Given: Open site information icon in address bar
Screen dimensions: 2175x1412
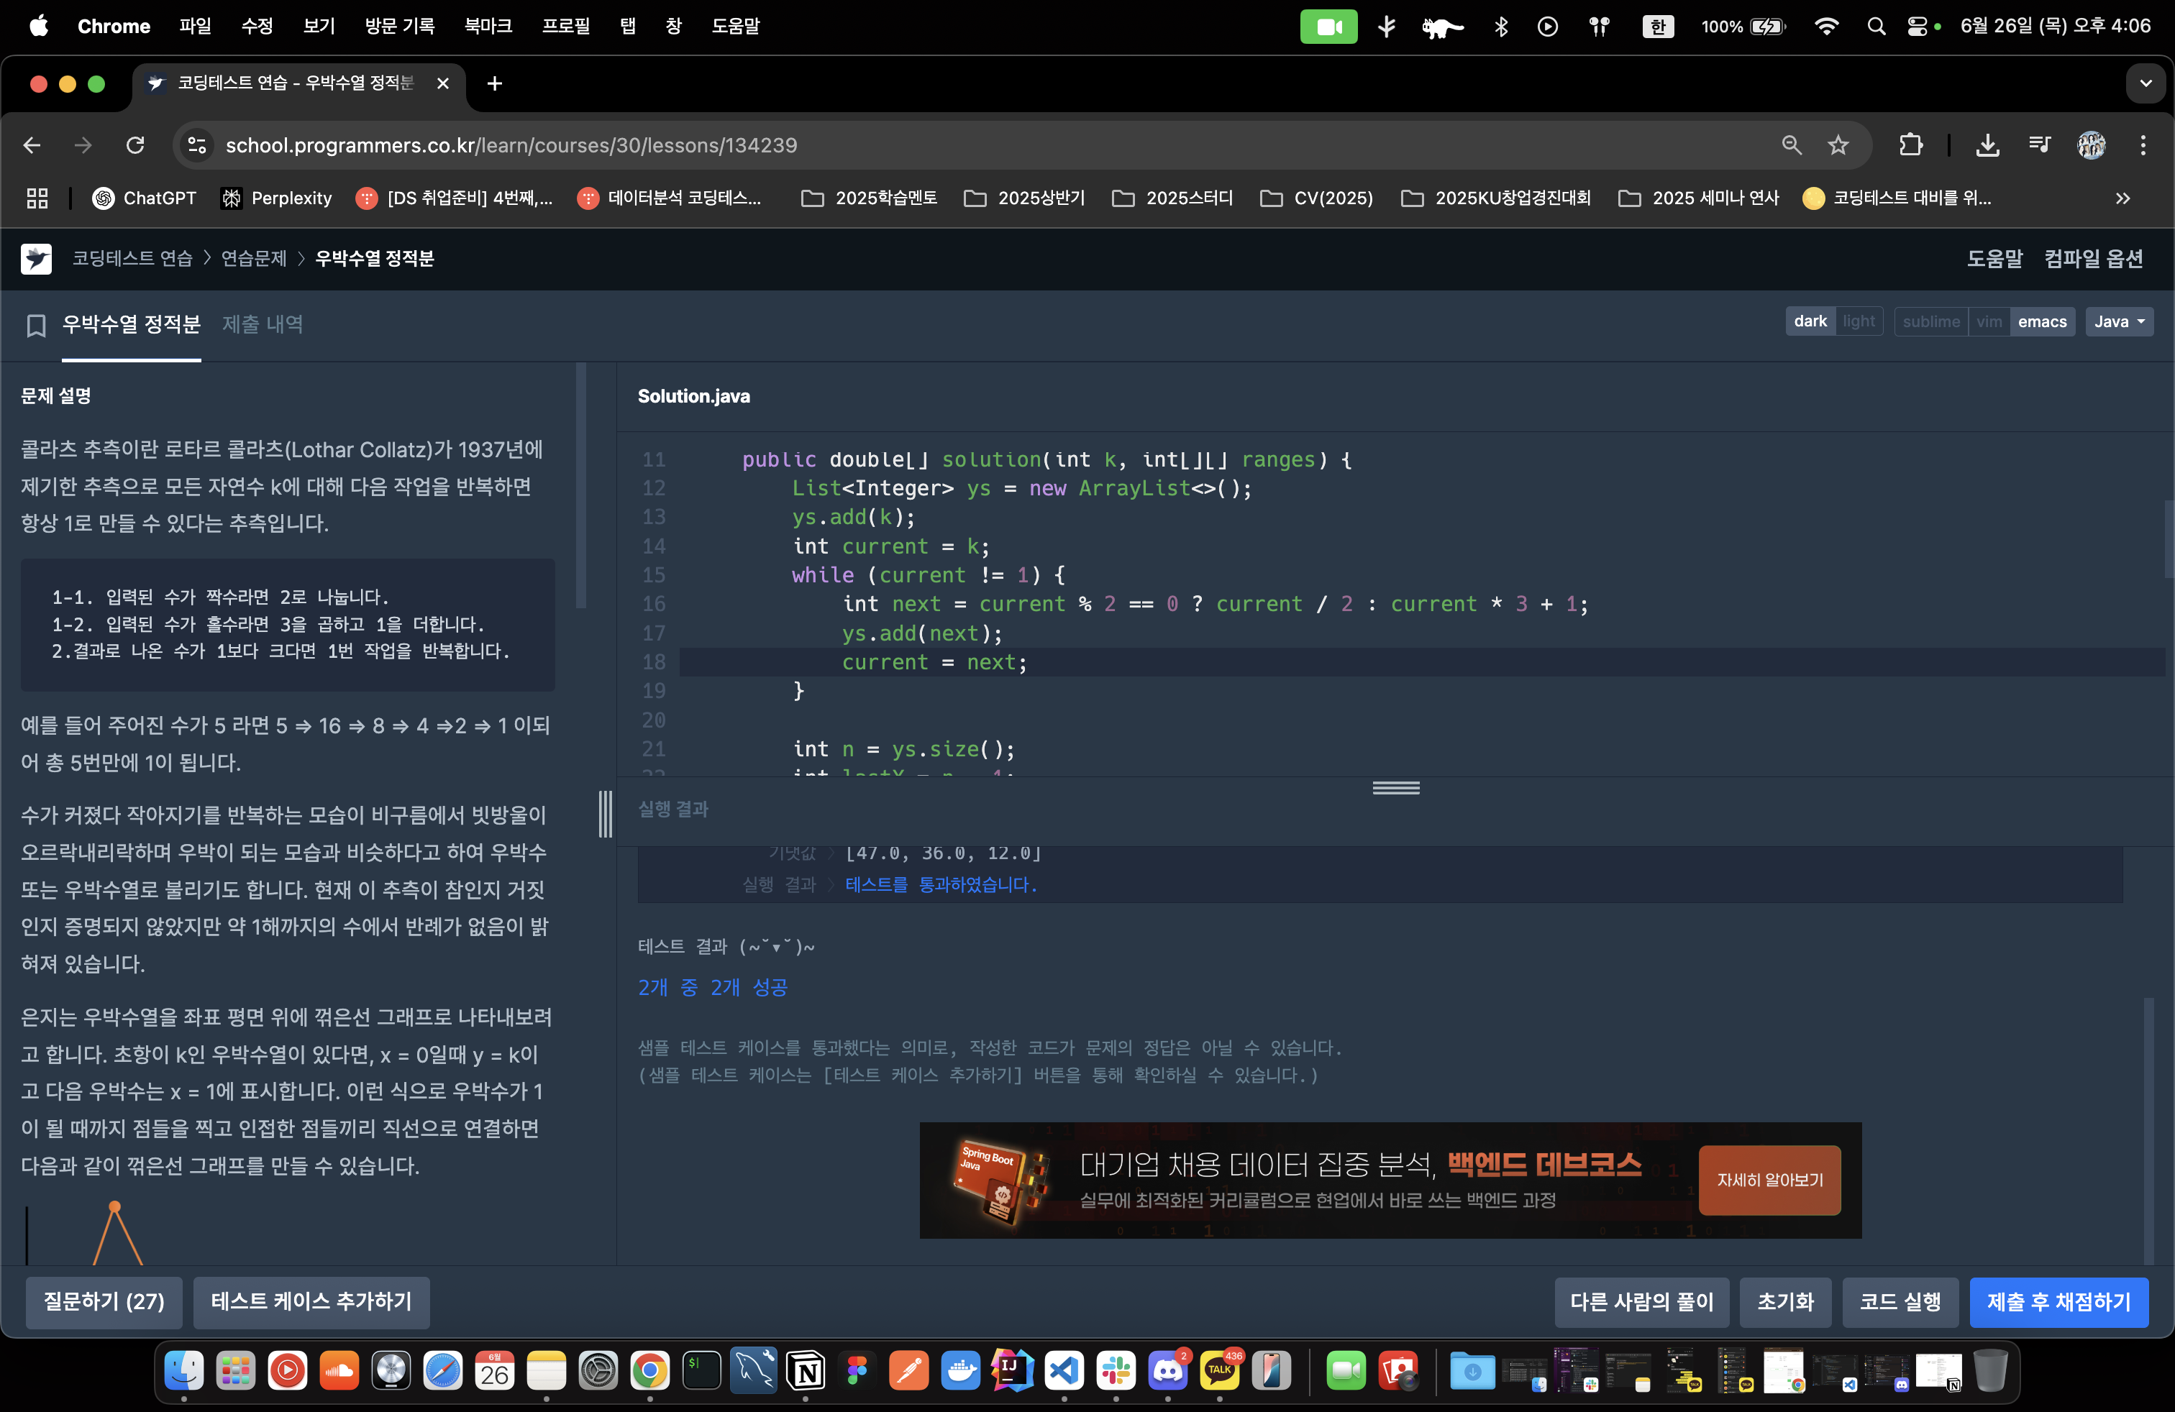Looking at the screenshot, I should click(197, 145).
